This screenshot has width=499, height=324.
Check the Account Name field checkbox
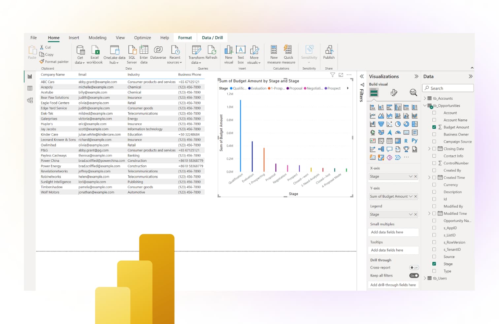click(x=434, y=120)
